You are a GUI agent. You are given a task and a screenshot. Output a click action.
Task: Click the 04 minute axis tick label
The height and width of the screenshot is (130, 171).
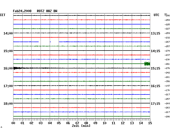coord(50,123)
